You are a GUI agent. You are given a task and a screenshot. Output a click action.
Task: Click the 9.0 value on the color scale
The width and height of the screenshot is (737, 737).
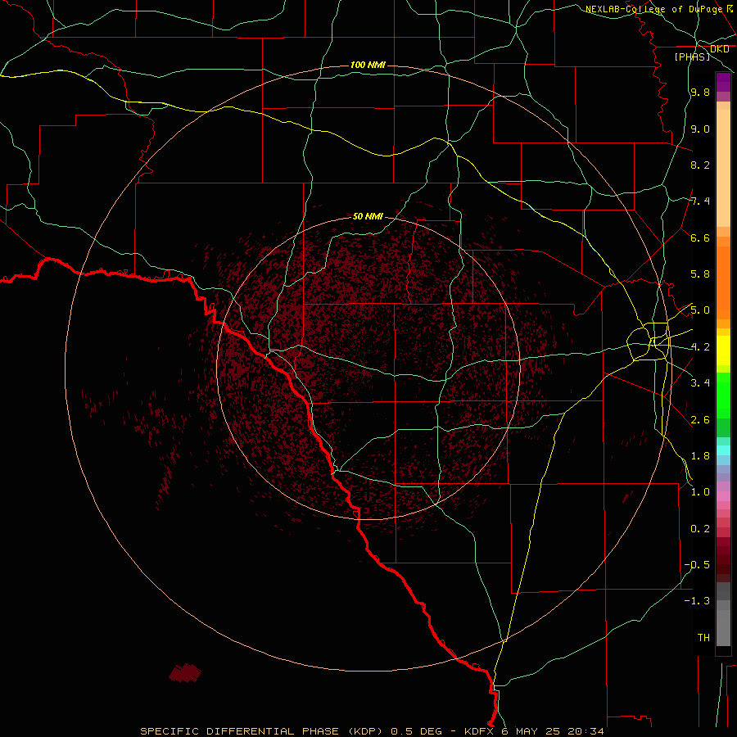coord(700,129)
